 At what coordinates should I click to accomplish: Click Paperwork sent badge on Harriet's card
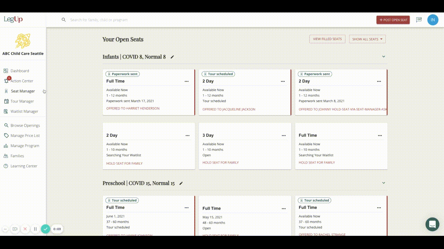coord(122,74)
